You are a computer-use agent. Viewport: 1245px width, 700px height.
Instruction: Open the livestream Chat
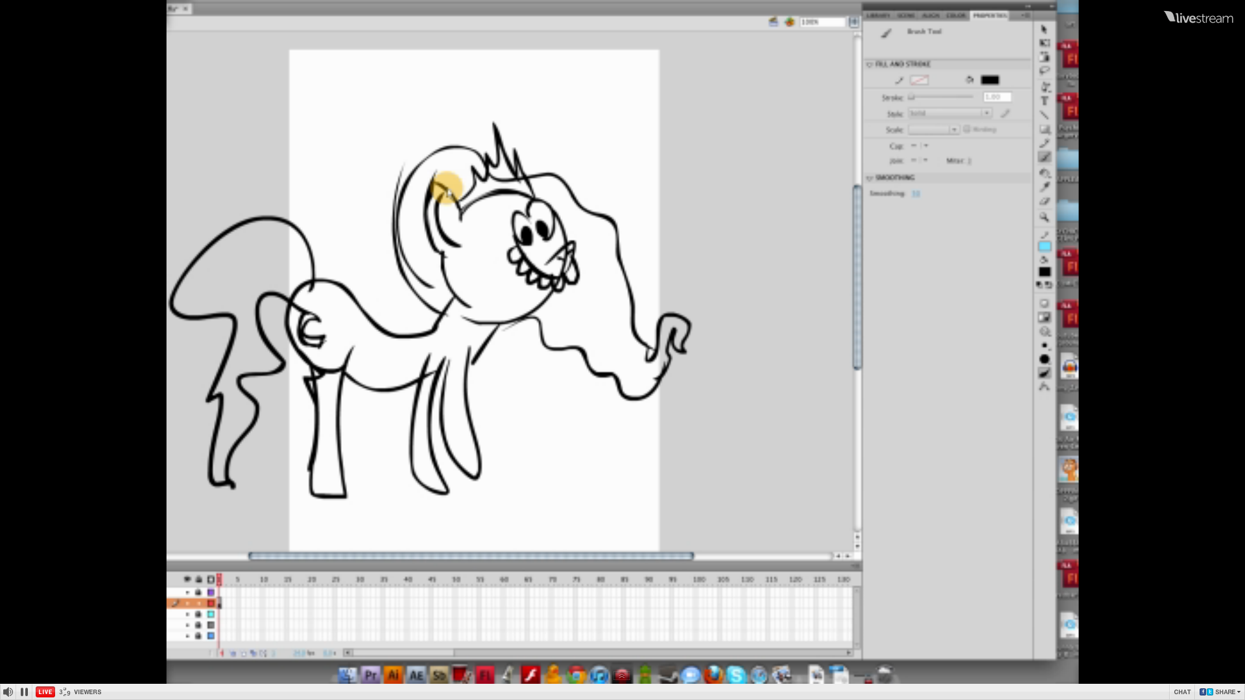[x=1181, y=692]
